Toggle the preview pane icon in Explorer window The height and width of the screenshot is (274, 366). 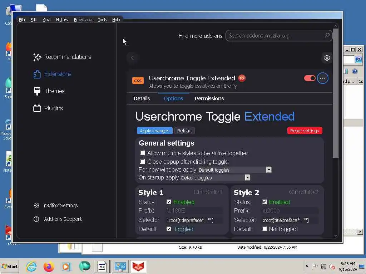pyautogui.click(x=346, y=71)
